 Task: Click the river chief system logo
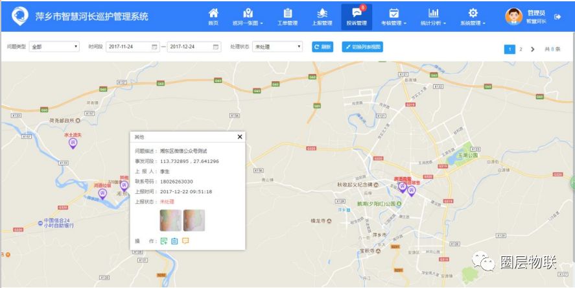tap(20, 16)
